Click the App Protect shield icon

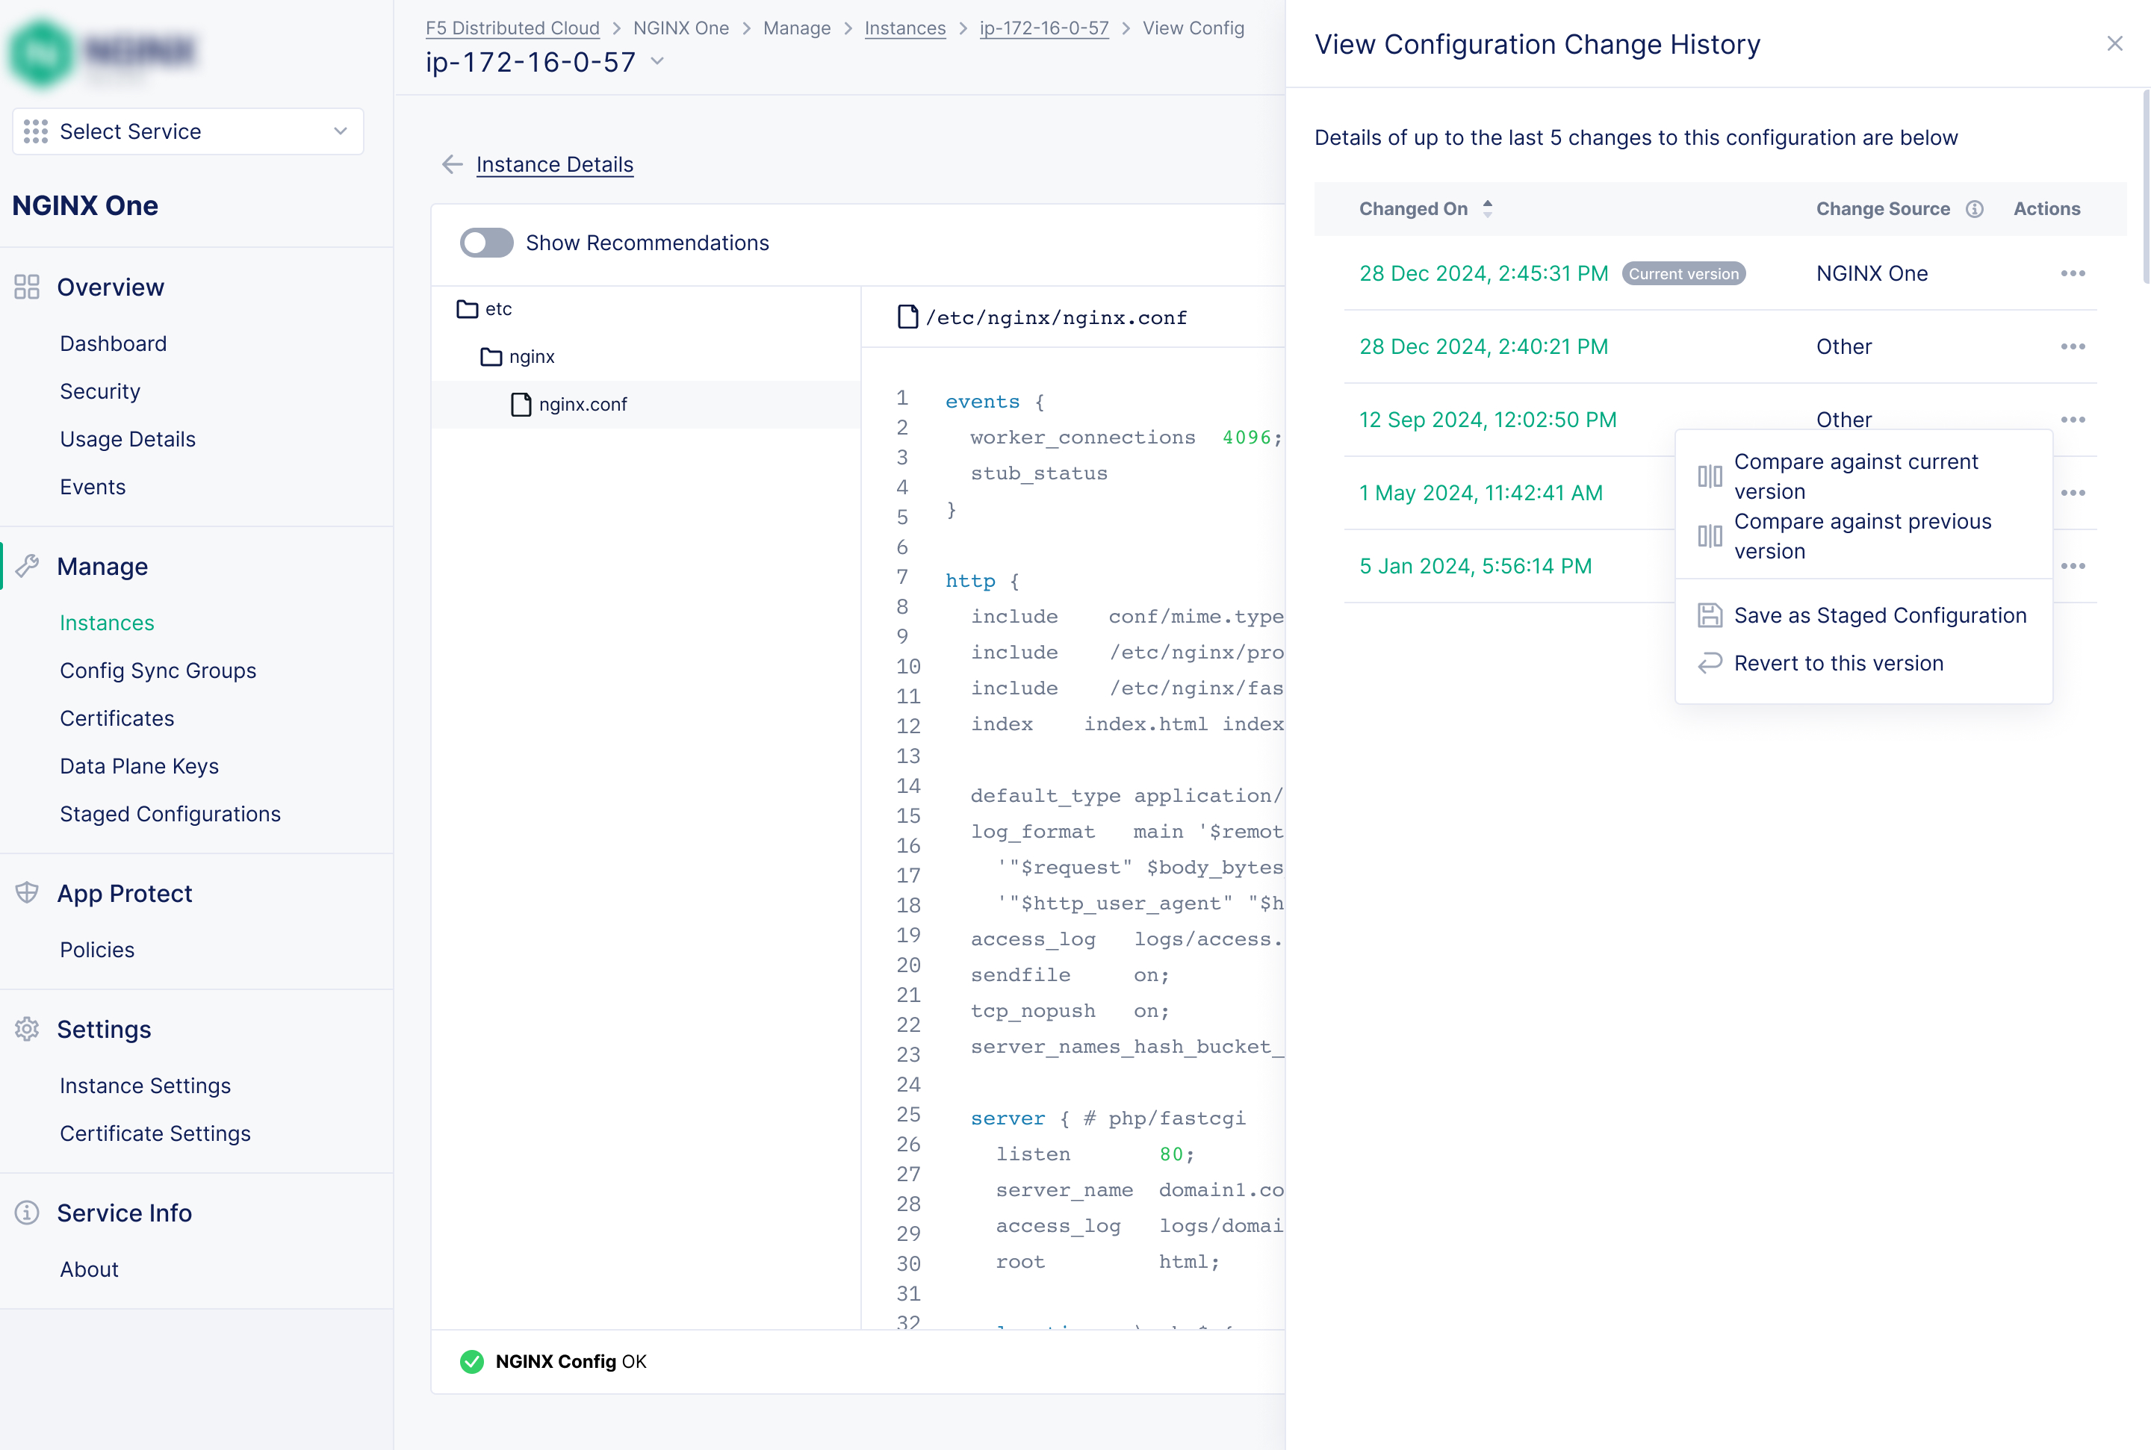27,893
